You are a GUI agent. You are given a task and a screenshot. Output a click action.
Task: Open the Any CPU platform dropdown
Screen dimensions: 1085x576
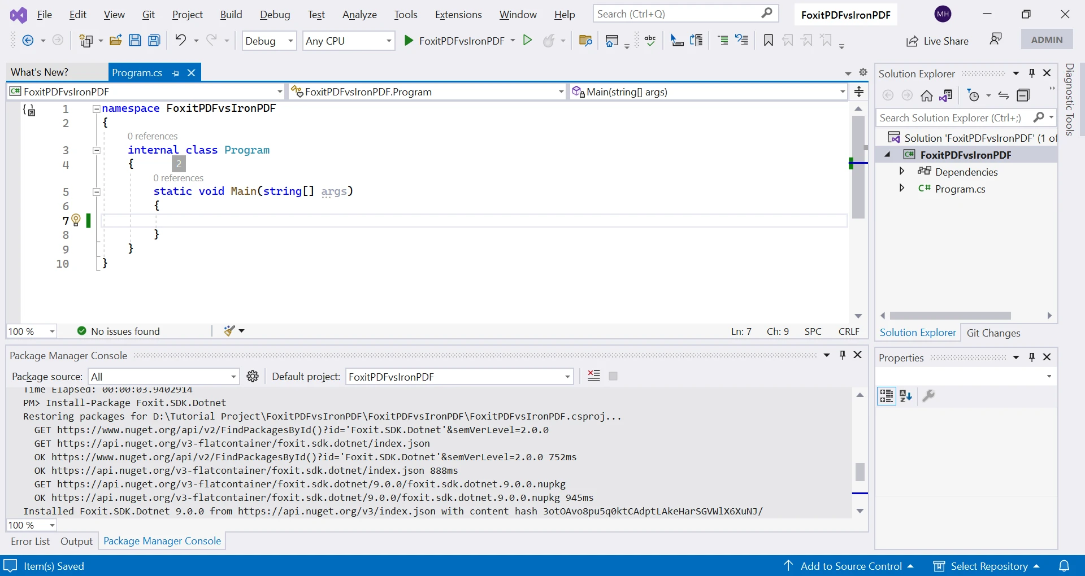pyautogui.click(x=349, y=41)
